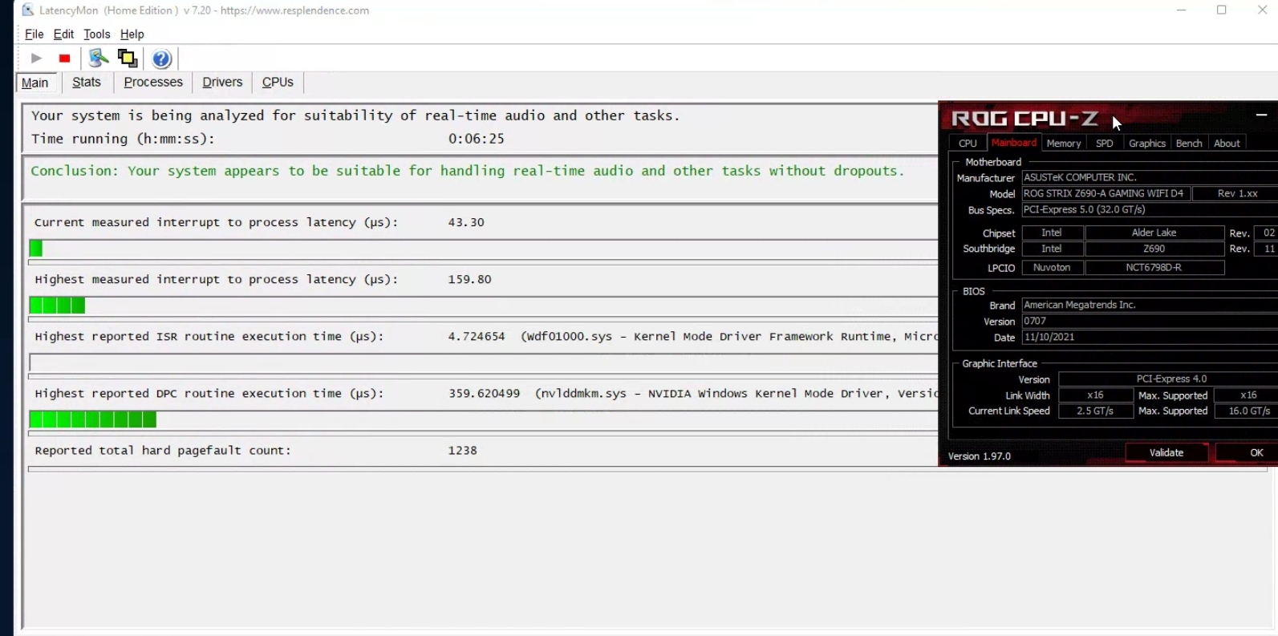1278x636 pixels.
Task: Switch to the Stats tab
Action: click(87, 82)
